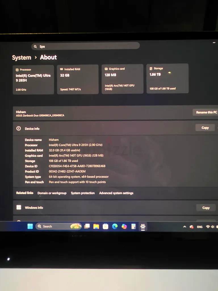Viewport: 218px width, 291px height.
Task: Click the Device info circle icon
Action: click(18, 128)
